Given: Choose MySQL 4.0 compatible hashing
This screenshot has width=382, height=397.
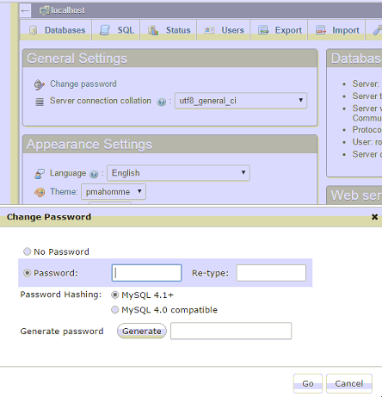Looking at the screenshot, I should [x=114, y=310].
